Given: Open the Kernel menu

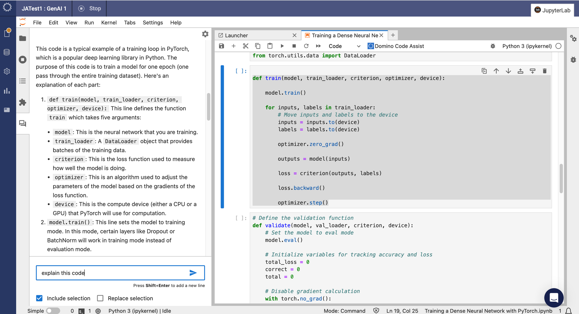Looking at the screenshot, I should [x=109, y=23].
